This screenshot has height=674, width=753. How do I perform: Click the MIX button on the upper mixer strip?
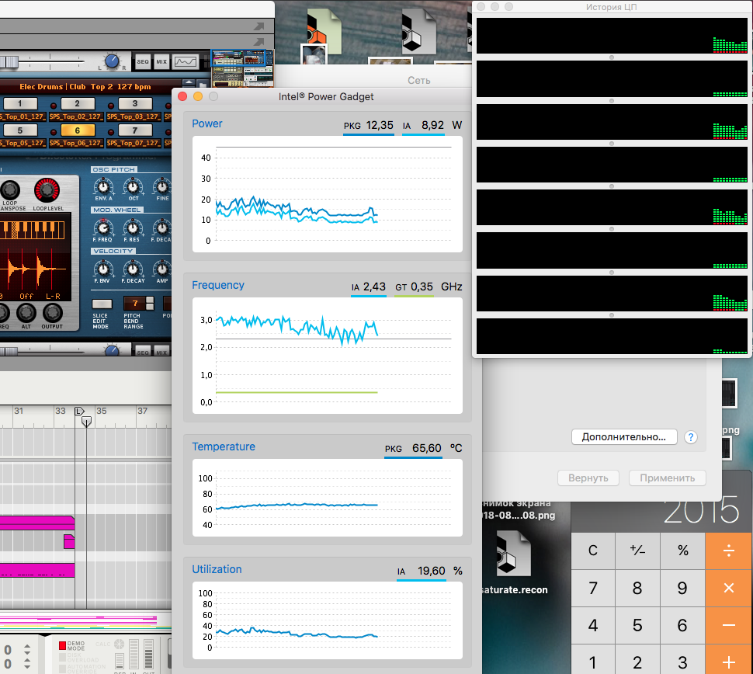pos(161,61)
